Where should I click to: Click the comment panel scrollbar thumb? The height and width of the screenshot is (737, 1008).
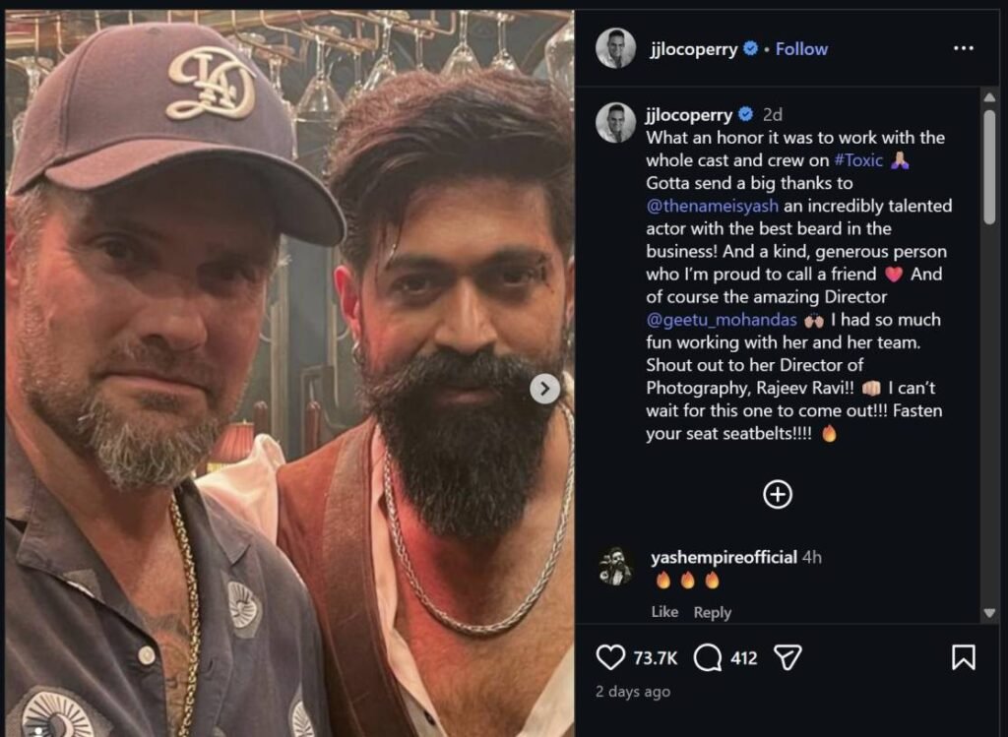[x=989, y=167]
